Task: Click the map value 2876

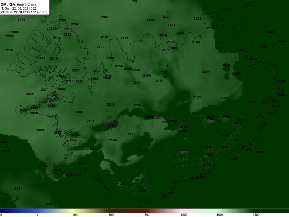Action: 57,170
